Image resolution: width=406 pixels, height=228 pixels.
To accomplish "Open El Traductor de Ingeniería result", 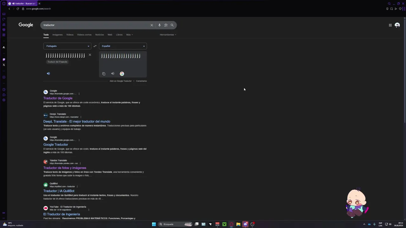I will pos(62,214).
